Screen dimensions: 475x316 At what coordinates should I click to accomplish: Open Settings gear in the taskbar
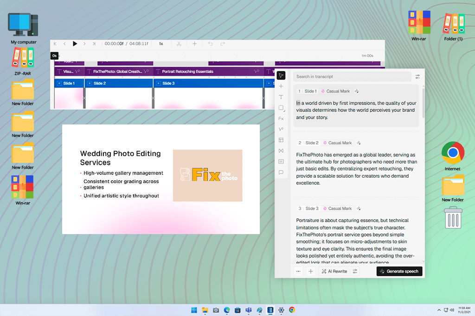pyautogui.click(x=281, y=310)
